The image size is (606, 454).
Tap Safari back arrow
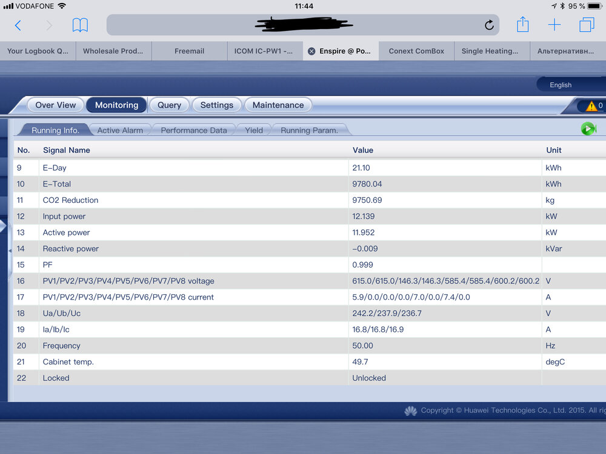18,25
